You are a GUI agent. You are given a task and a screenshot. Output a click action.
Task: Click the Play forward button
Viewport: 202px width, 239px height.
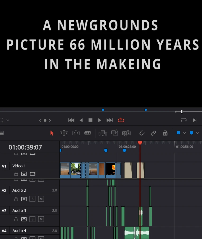click(100, 120)
